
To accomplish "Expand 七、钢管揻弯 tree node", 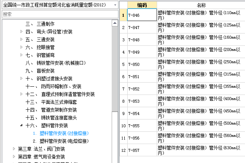I will click(21, 55).
